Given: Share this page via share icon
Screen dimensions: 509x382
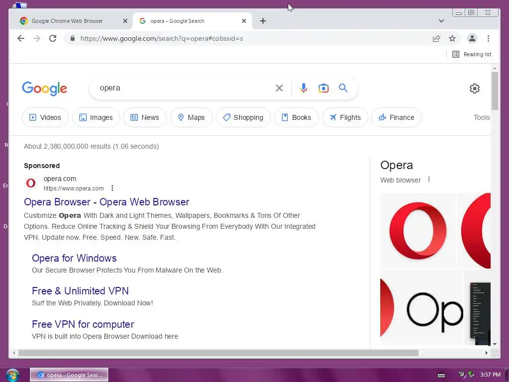Looking at the screenshot, I should click(x=436, y=38).
